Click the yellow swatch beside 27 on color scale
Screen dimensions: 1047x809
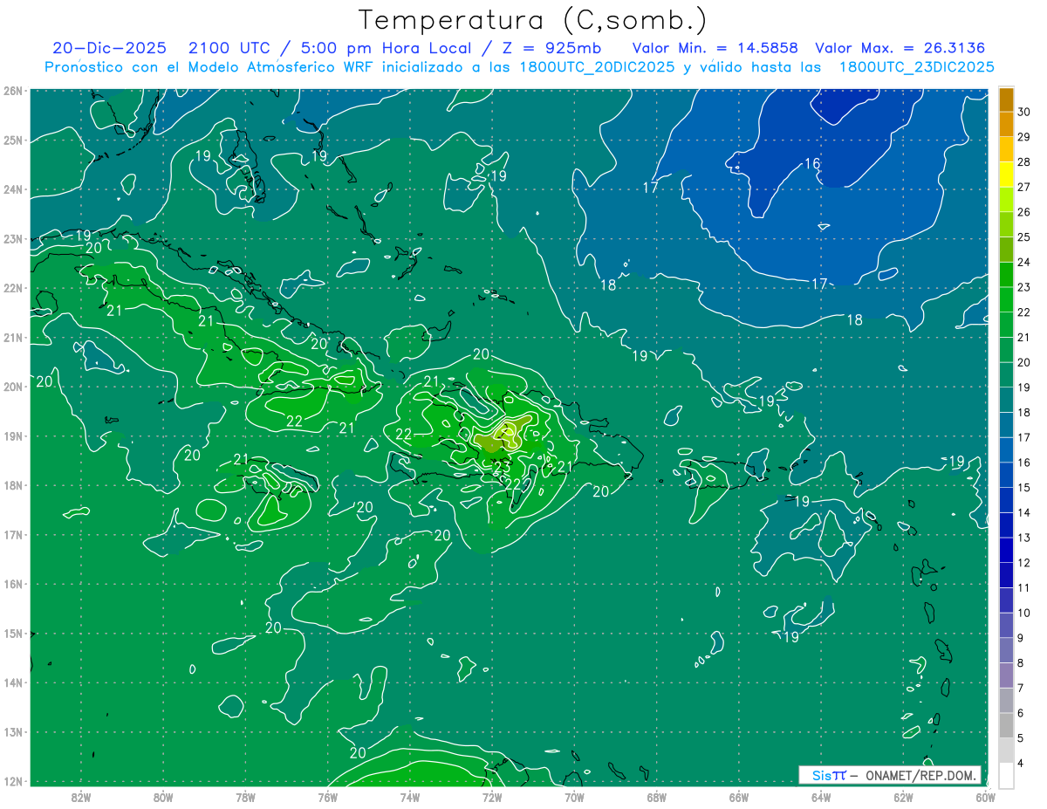[x=1006, y=175]
